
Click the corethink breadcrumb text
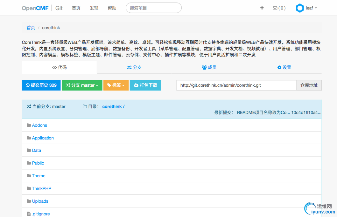click(x=51, y=28)
